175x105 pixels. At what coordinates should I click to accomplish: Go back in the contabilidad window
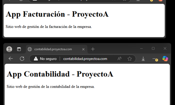[11, 59]
